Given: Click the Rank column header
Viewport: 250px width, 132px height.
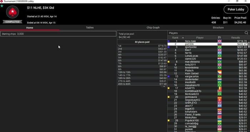Looking at the screenshot, I should [175, 38].
